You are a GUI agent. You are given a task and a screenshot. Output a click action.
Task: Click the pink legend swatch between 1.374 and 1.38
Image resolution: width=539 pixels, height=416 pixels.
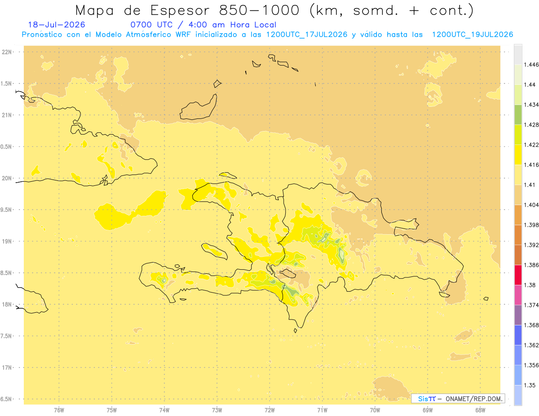tap(518, 295)
